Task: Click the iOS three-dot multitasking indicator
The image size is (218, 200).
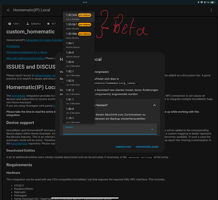Action: tap(85, 2)
